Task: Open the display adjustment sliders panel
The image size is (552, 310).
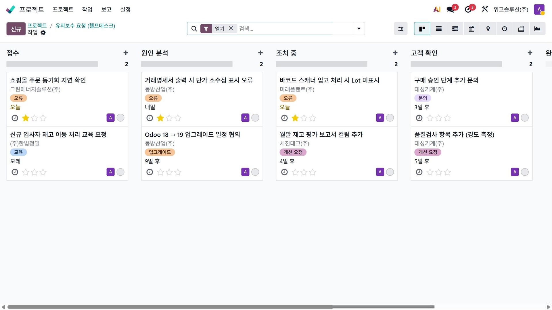Action: tap(400, 29)
